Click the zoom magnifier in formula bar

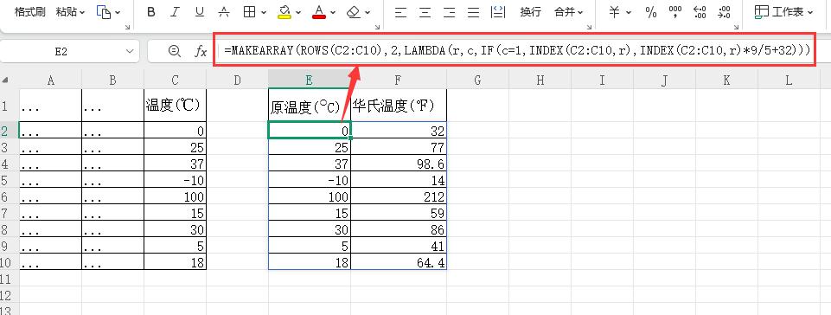point(174,51)
